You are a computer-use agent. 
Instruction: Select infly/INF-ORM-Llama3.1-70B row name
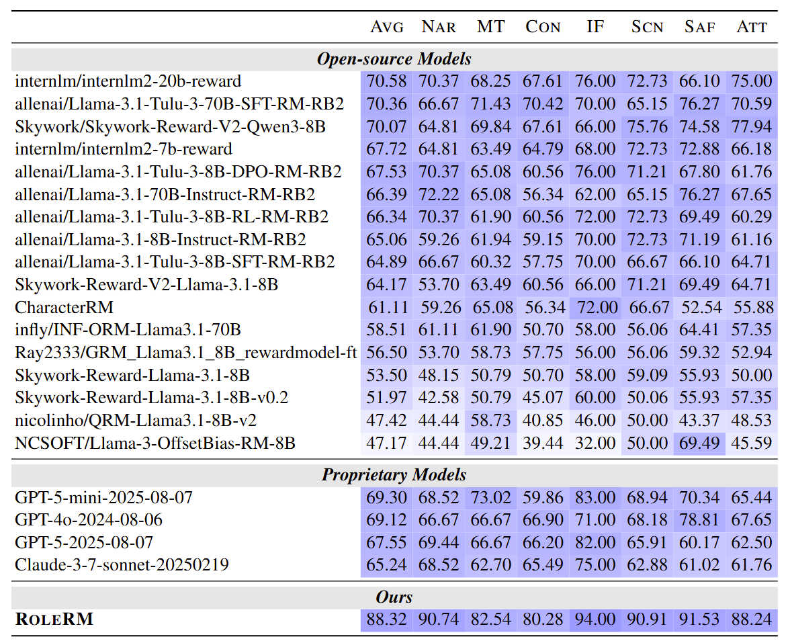tap(128, 330)
